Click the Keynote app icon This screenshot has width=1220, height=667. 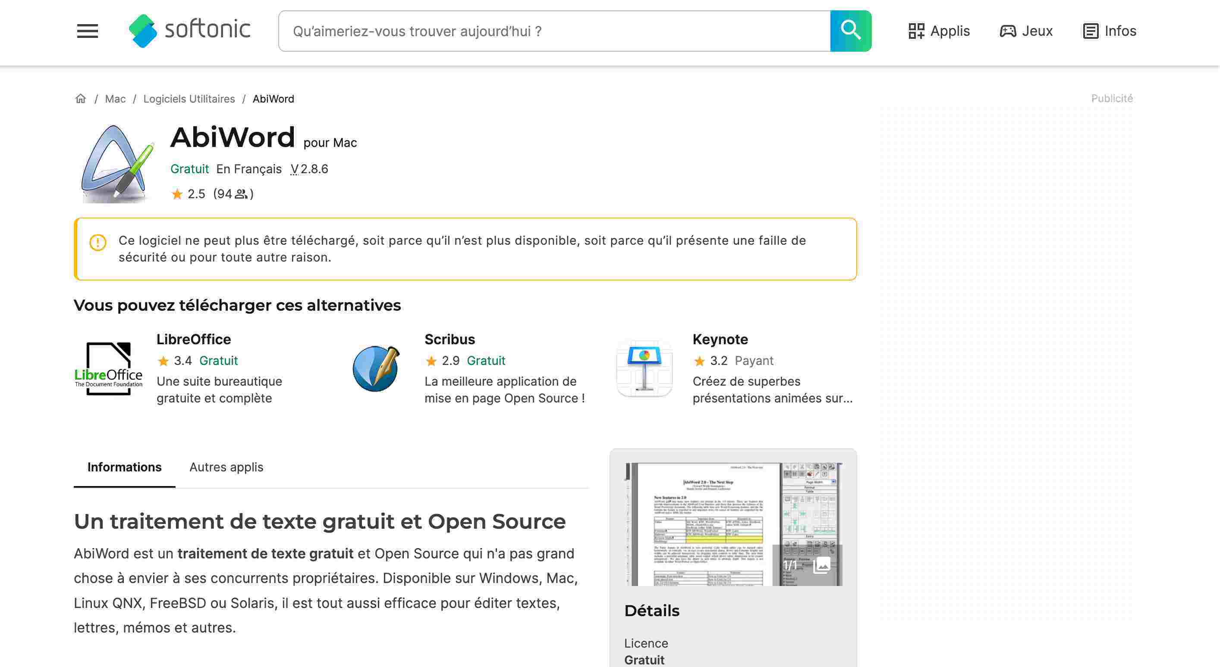coord(644,368)
